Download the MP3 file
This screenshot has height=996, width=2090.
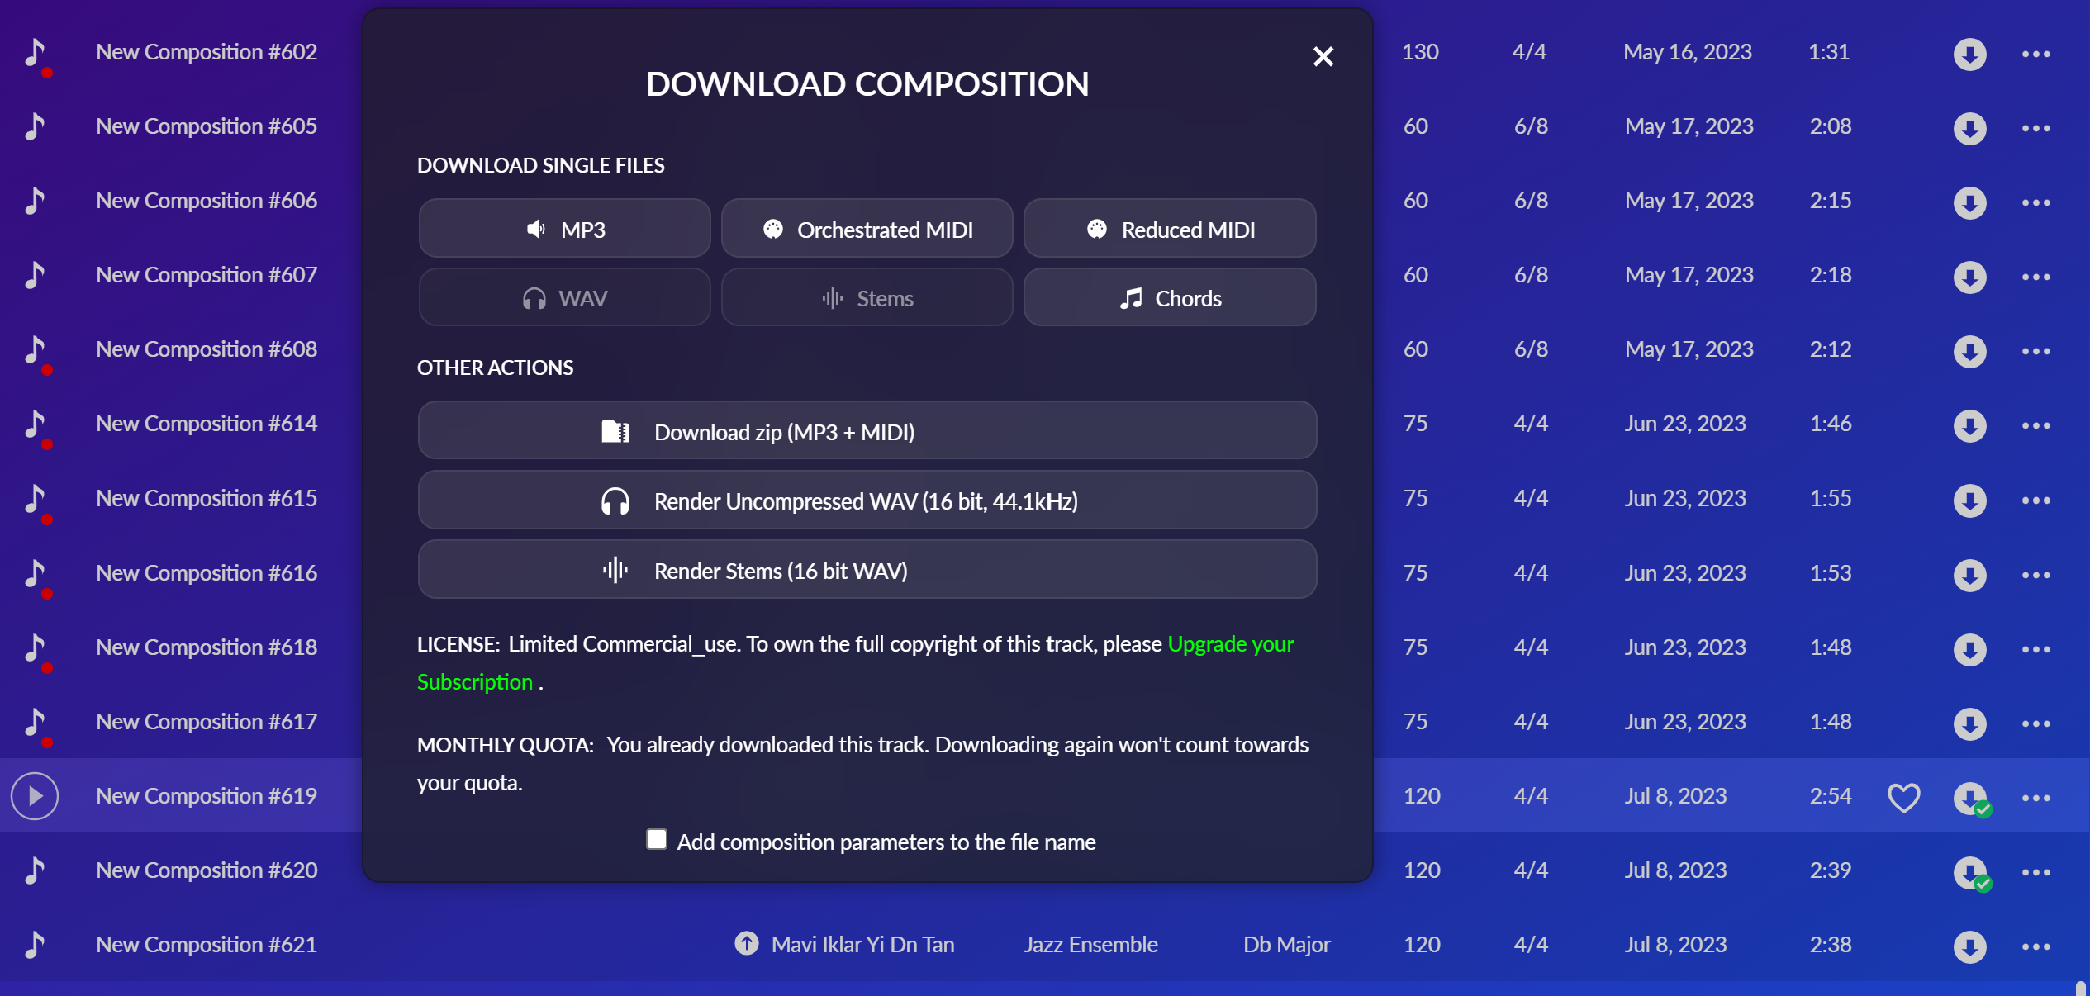pos(564,229)
